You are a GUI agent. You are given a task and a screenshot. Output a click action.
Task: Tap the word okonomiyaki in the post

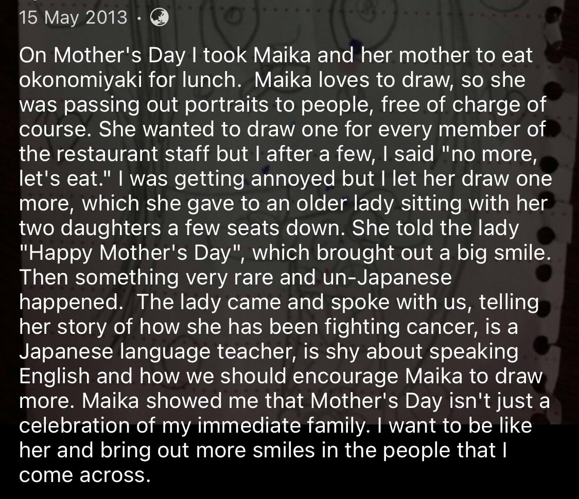80,80
